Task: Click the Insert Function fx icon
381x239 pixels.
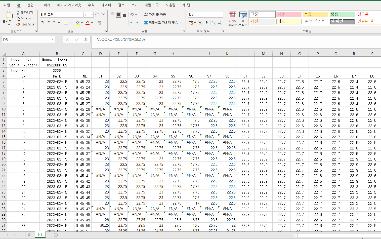Action: point(86,39)
